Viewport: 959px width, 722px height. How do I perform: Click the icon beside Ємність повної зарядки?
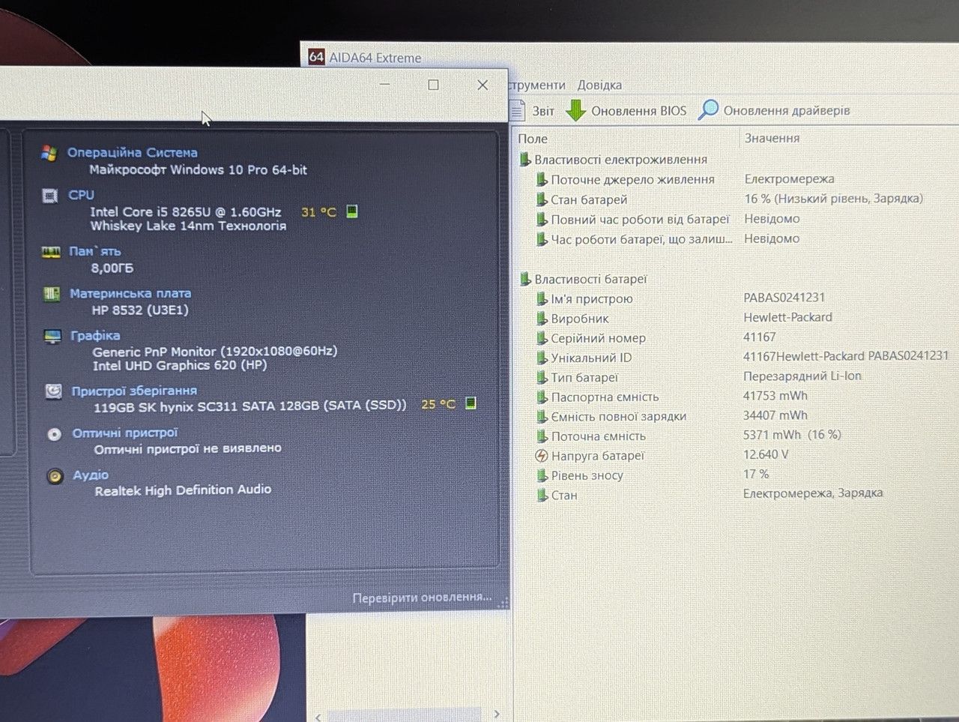(542, 416)
